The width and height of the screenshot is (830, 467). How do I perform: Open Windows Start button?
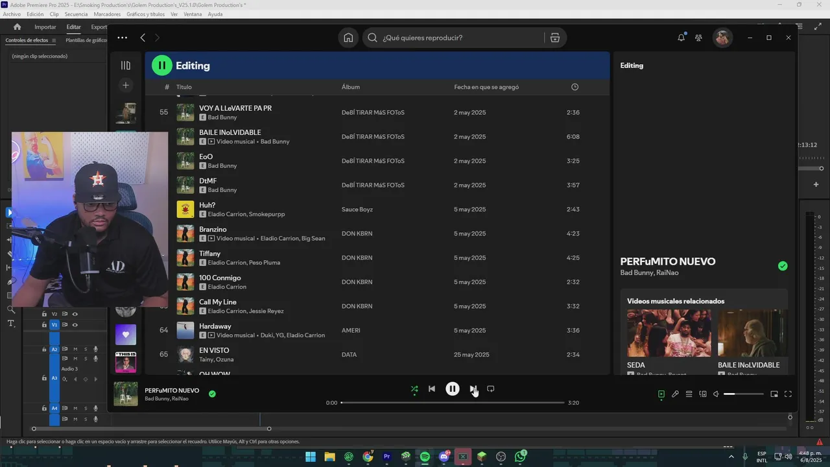click(311, 457)
